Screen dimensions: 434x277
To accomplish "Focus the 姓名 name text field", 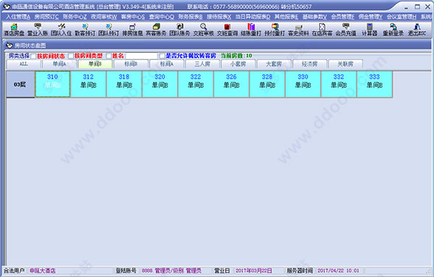I will [x=142, y=56].
